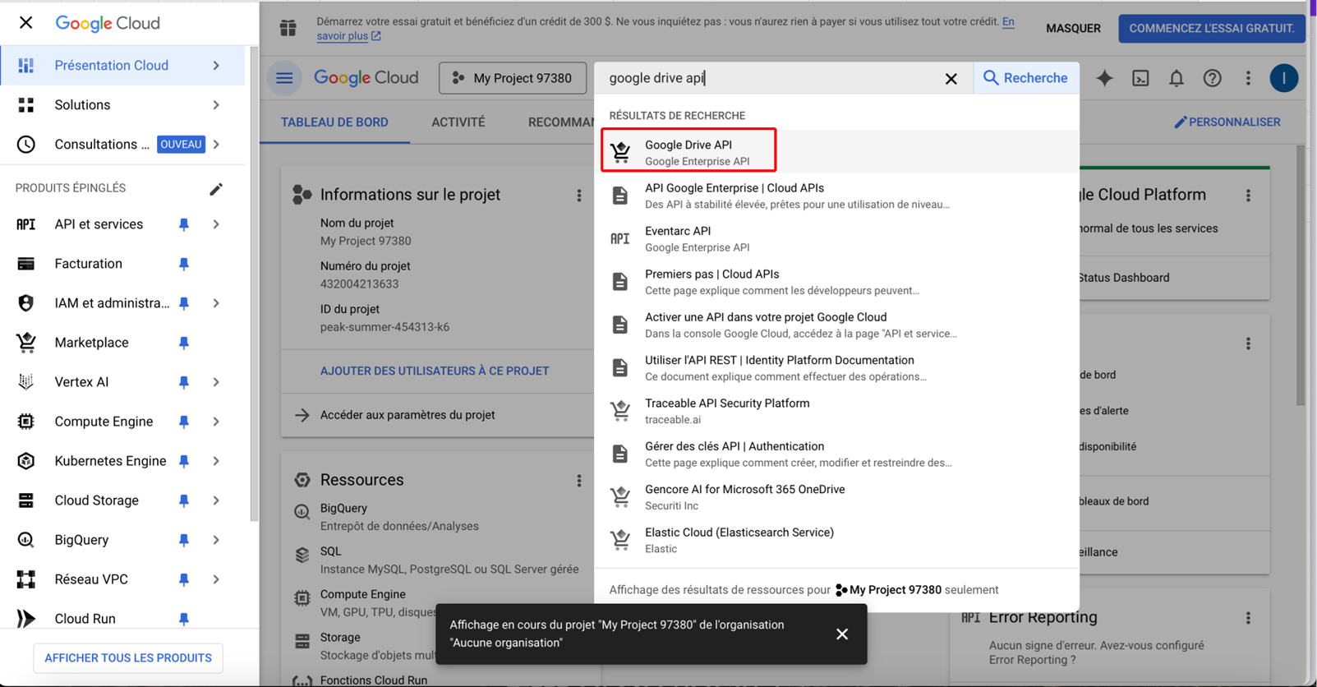
Task: Click into the search input field
Action: point(772,78)
